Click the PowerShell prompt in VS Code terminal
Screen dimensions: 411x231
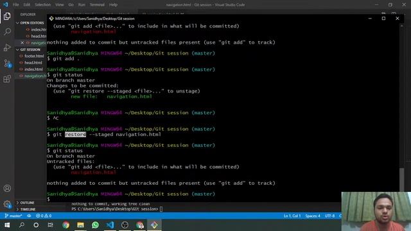click(x=117, y=209)
